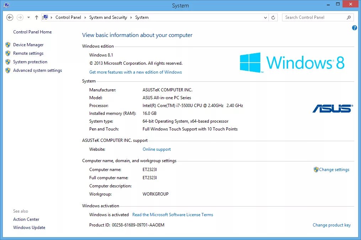Screen dimensions: 361x240
Task: Click Change settings for computer name
Action: (334, 170)
